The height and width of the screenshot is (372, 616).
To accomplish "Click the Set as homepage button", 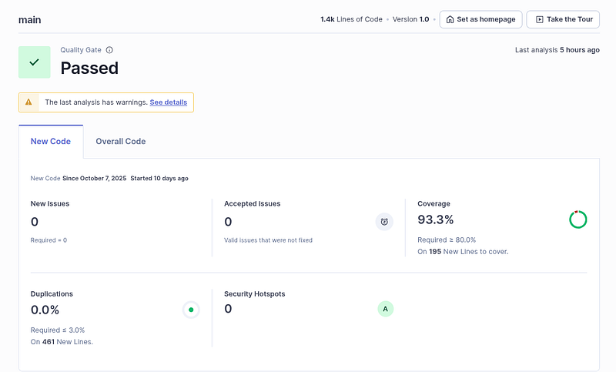I will coord(480,19).
